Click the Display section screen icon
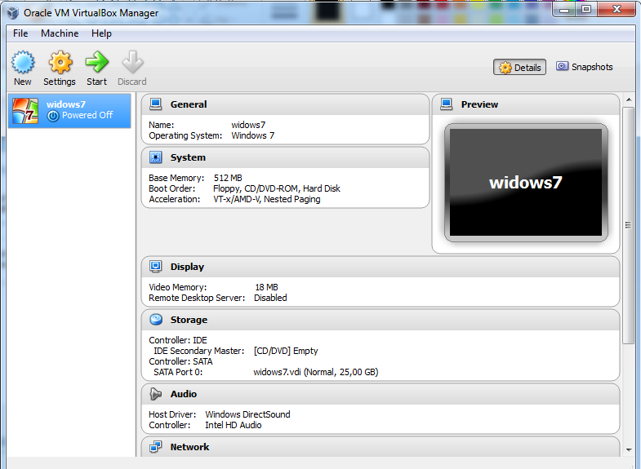Screen dimensions: 641x469 [x=156, y=267]
